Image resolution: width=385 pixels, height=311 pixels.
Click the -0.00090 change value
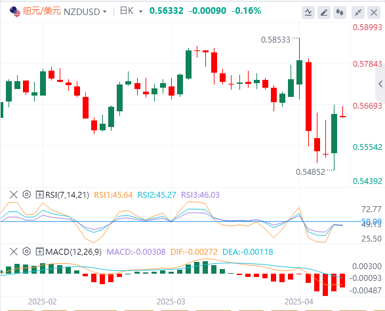click(207, 10)
